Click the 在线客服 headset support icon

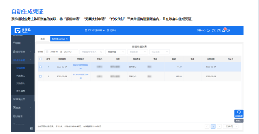point(239,113)
